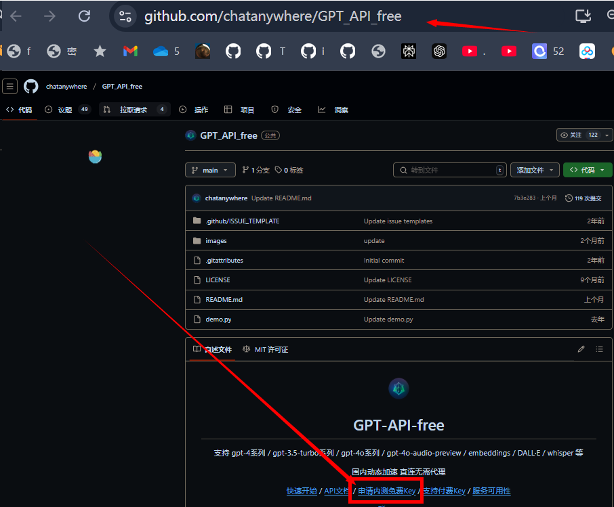Open the Baidu Netdisk bookmark icon
Image resolution: width=614 pixels, height=507 pixels.
click(587, 51)
